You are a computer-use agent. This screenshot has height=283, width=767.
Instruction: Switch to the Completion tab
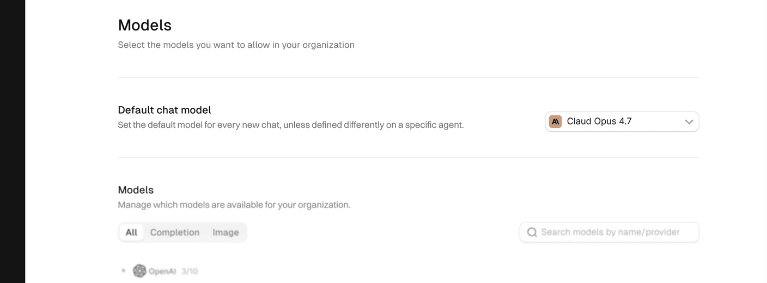(175, 232)
